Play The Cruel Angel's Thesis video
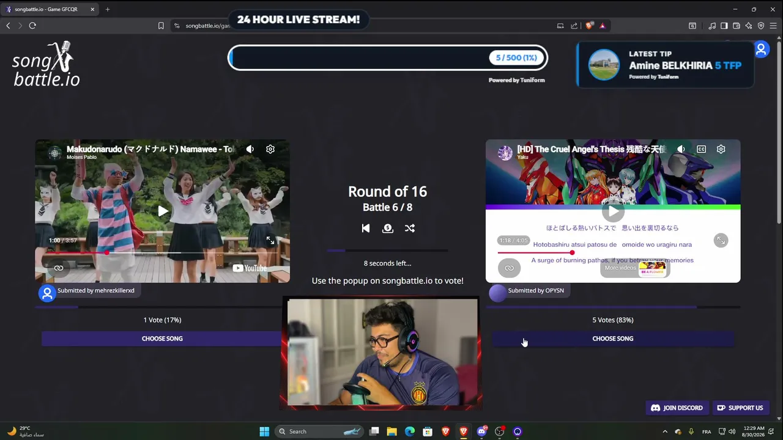The image size is (783, 440). tap(613, 211)
